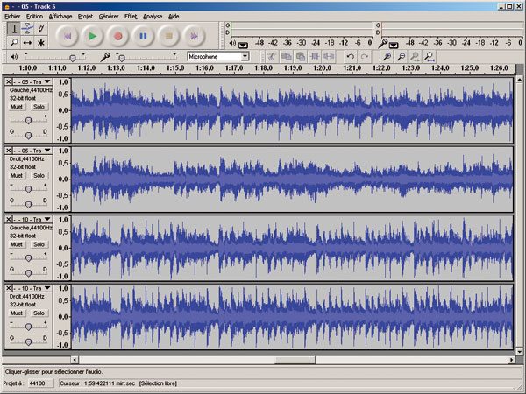
Task: Open the Générer menu
Action: click(x=110, y=16)
